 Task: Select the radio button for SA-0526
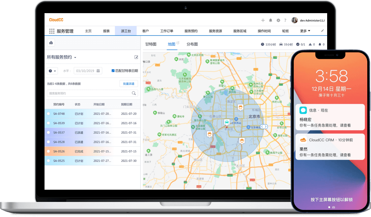pyautogui.click(x=49, y=152)
